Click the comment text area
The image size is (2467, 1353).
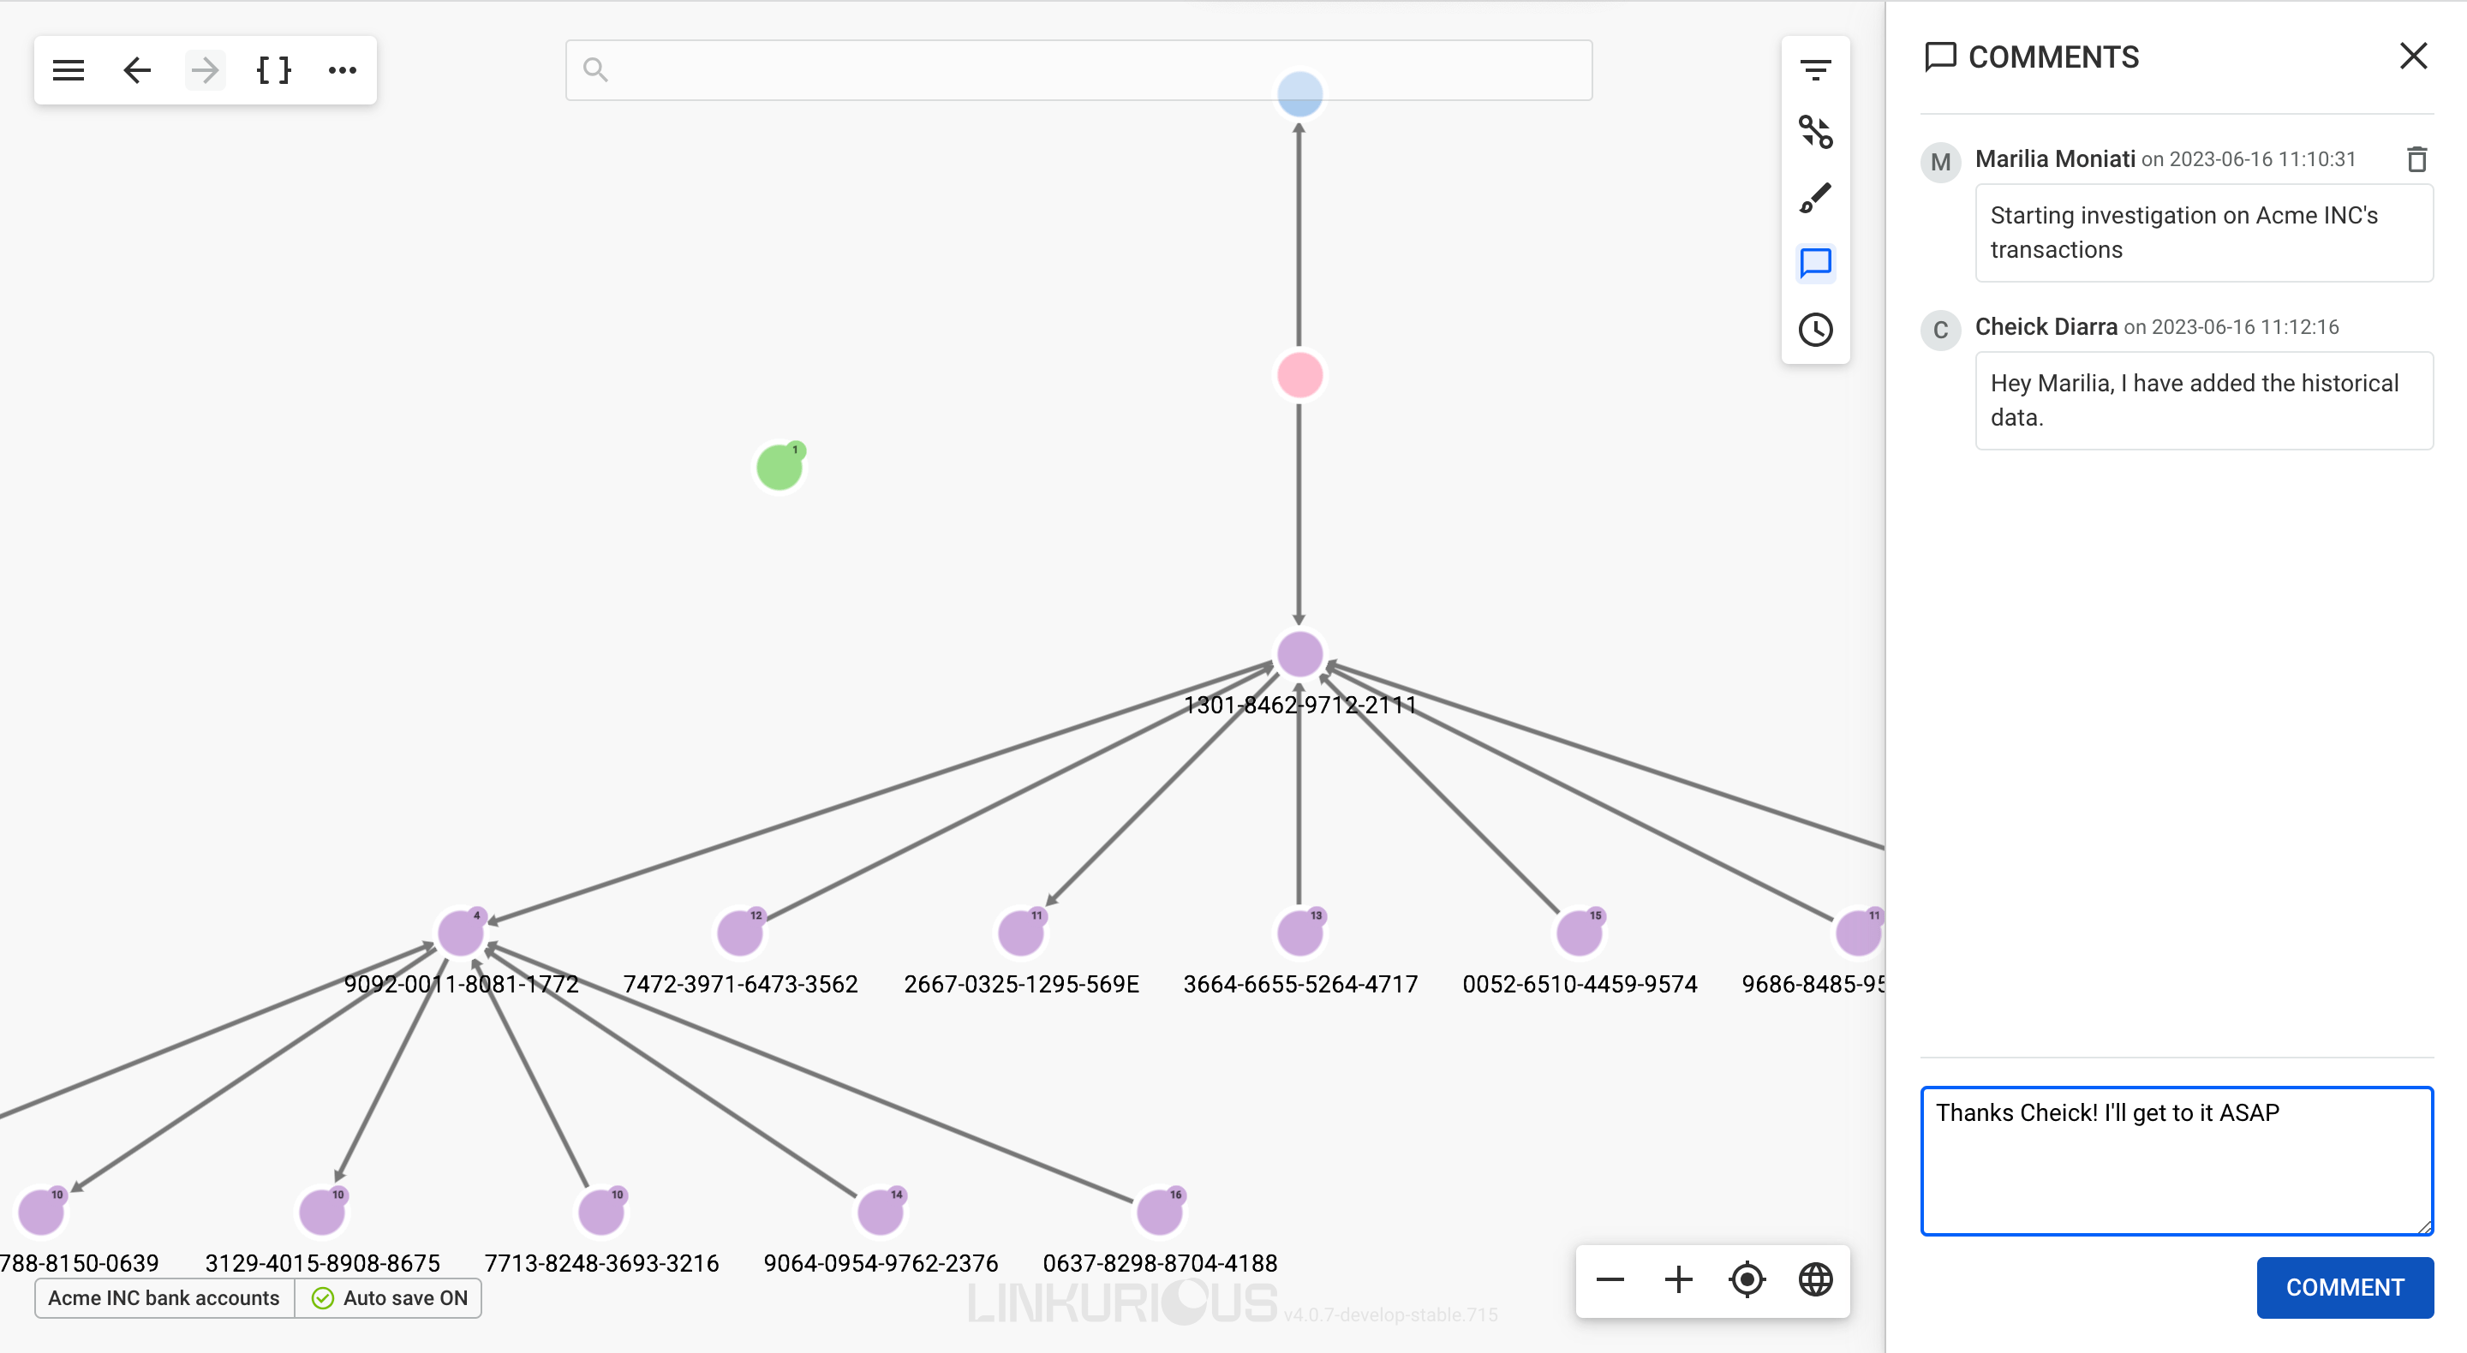[x=2175, y=1161]
